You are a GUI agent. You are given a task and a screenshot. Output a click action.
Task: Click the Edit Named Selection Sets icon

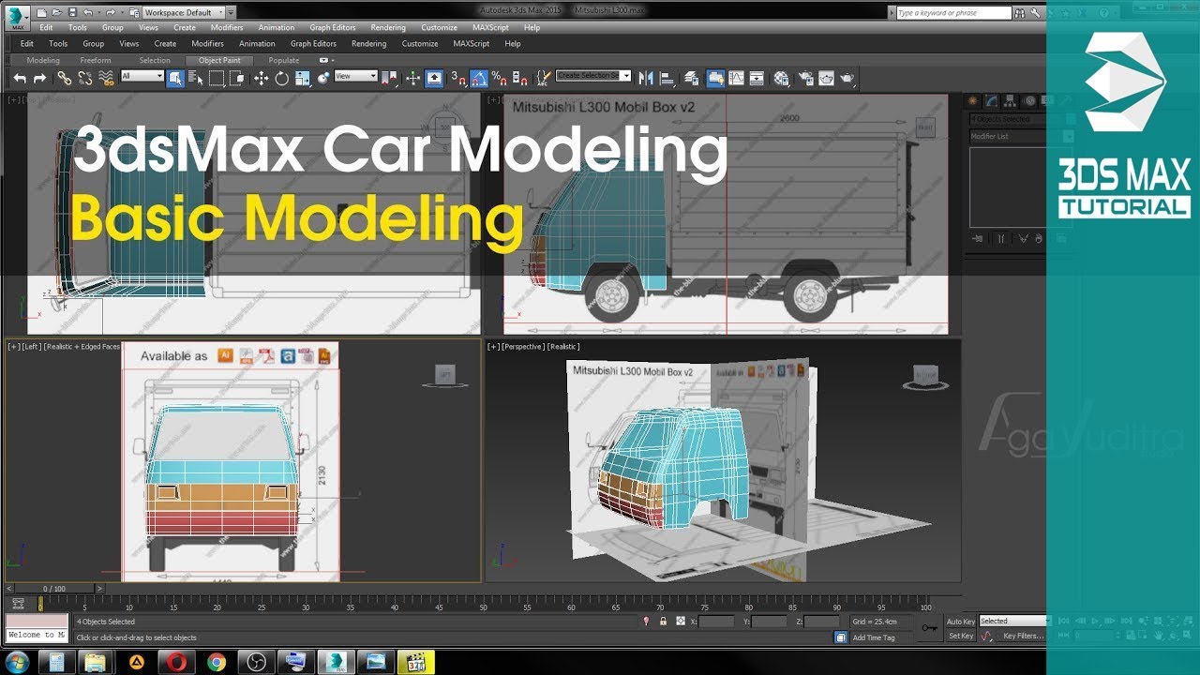point(542,79)
